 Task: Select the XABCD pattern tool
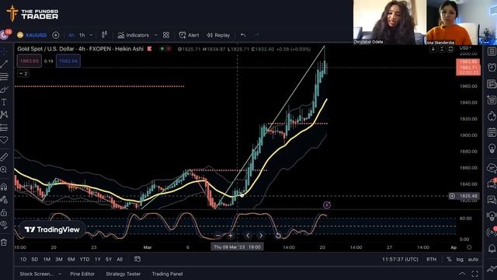4,114
